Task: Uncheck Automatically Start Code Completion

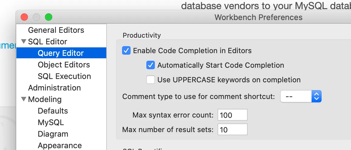Action: pos(151,65)
